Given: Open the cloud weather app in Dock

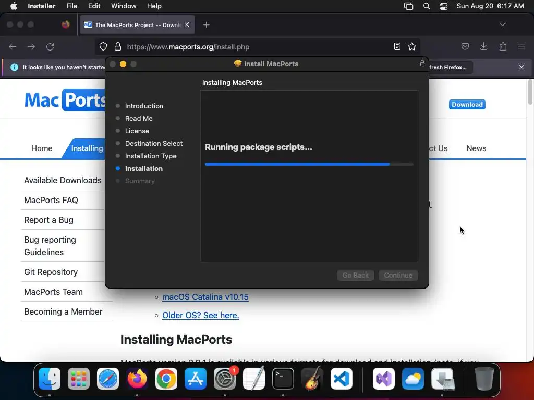Looking at the screenshot, I should click(413, 379).
